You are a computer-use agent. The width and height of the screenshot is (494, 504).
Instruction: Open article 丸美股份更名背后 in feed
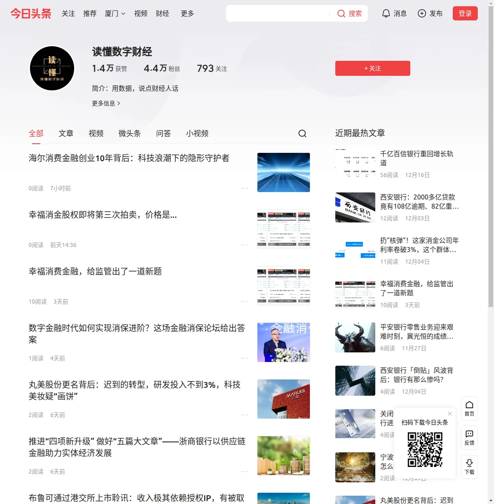click(x=135, y=391)
